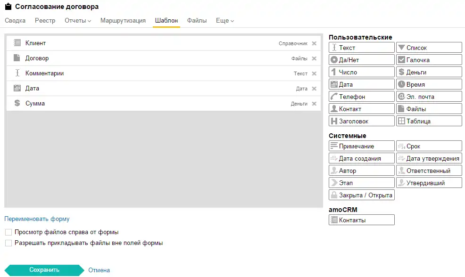Click the Переименовать форму link
The image size is (465, 277).
(x=37, y=219)
